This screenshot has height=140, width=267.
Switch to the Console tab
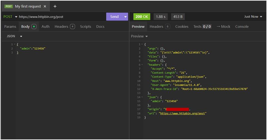pyautogui.click(x=242, y=26)
